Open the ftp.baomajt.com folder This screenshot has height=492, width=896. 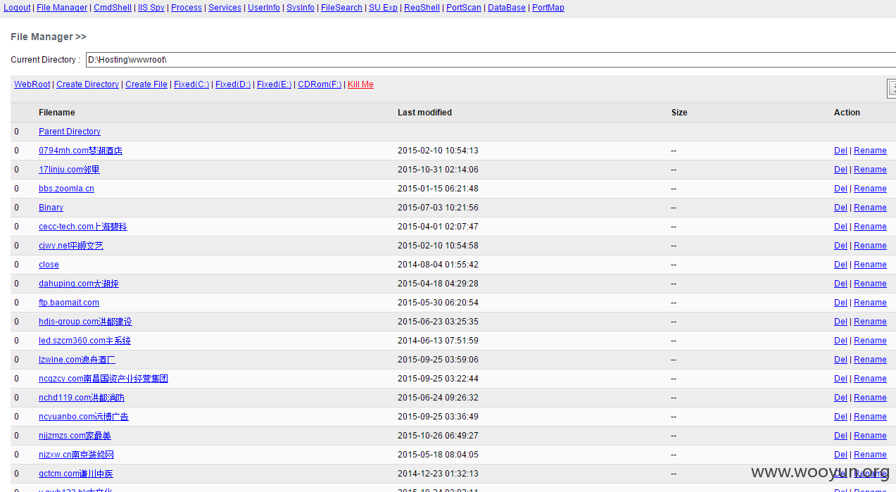pos(69,303)
